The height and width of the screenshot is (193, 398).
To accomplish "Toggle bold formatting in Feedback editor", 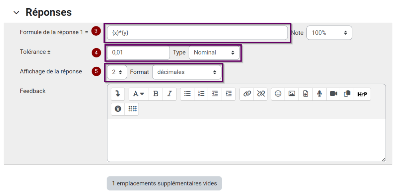I will pyautogui.click(x=156, y=94).
